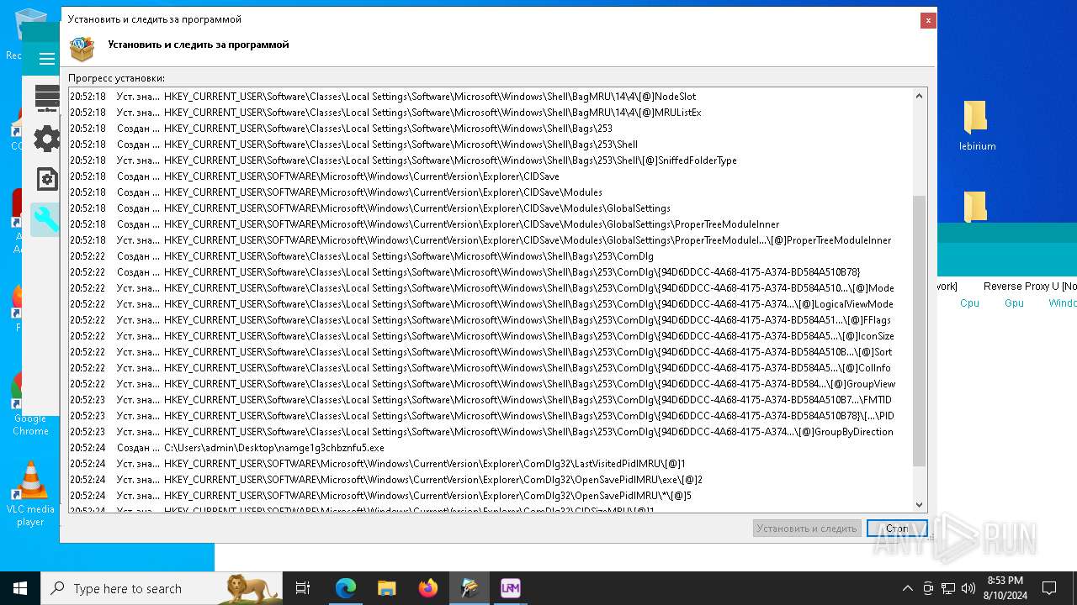Open the lebirium folder on the desktop
1077x605 pixels.
tap(977, 126)
